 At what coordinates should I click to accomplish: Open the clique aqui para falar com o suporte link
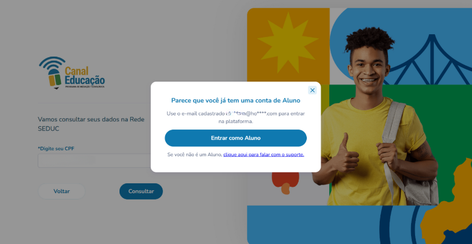click(264, 154)
